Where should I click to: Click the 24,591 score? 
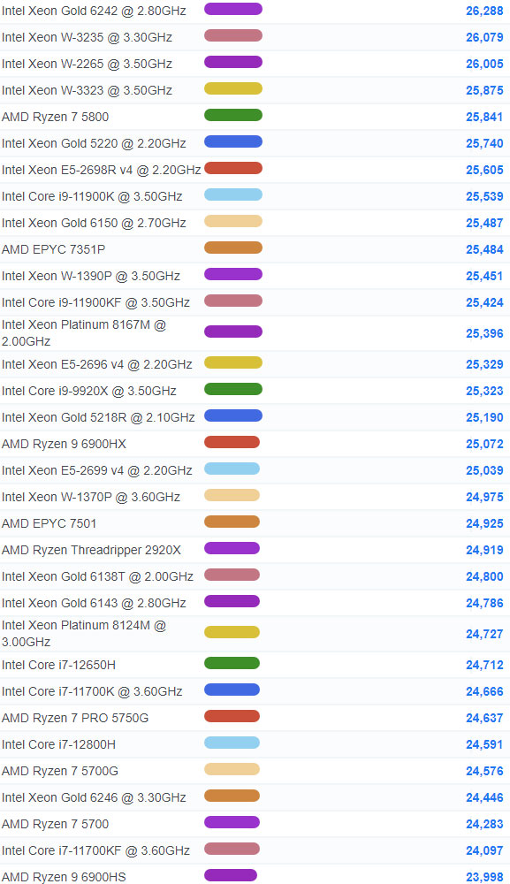pyautogui.click(x=484, y=744)
